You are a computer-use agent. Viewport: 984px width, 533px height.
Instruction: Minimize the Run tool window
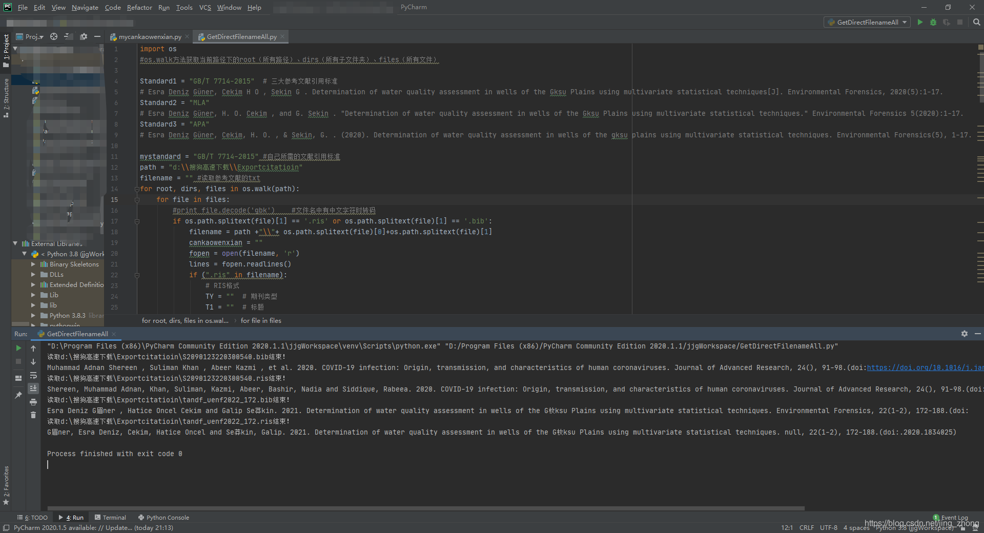[977, 334]
